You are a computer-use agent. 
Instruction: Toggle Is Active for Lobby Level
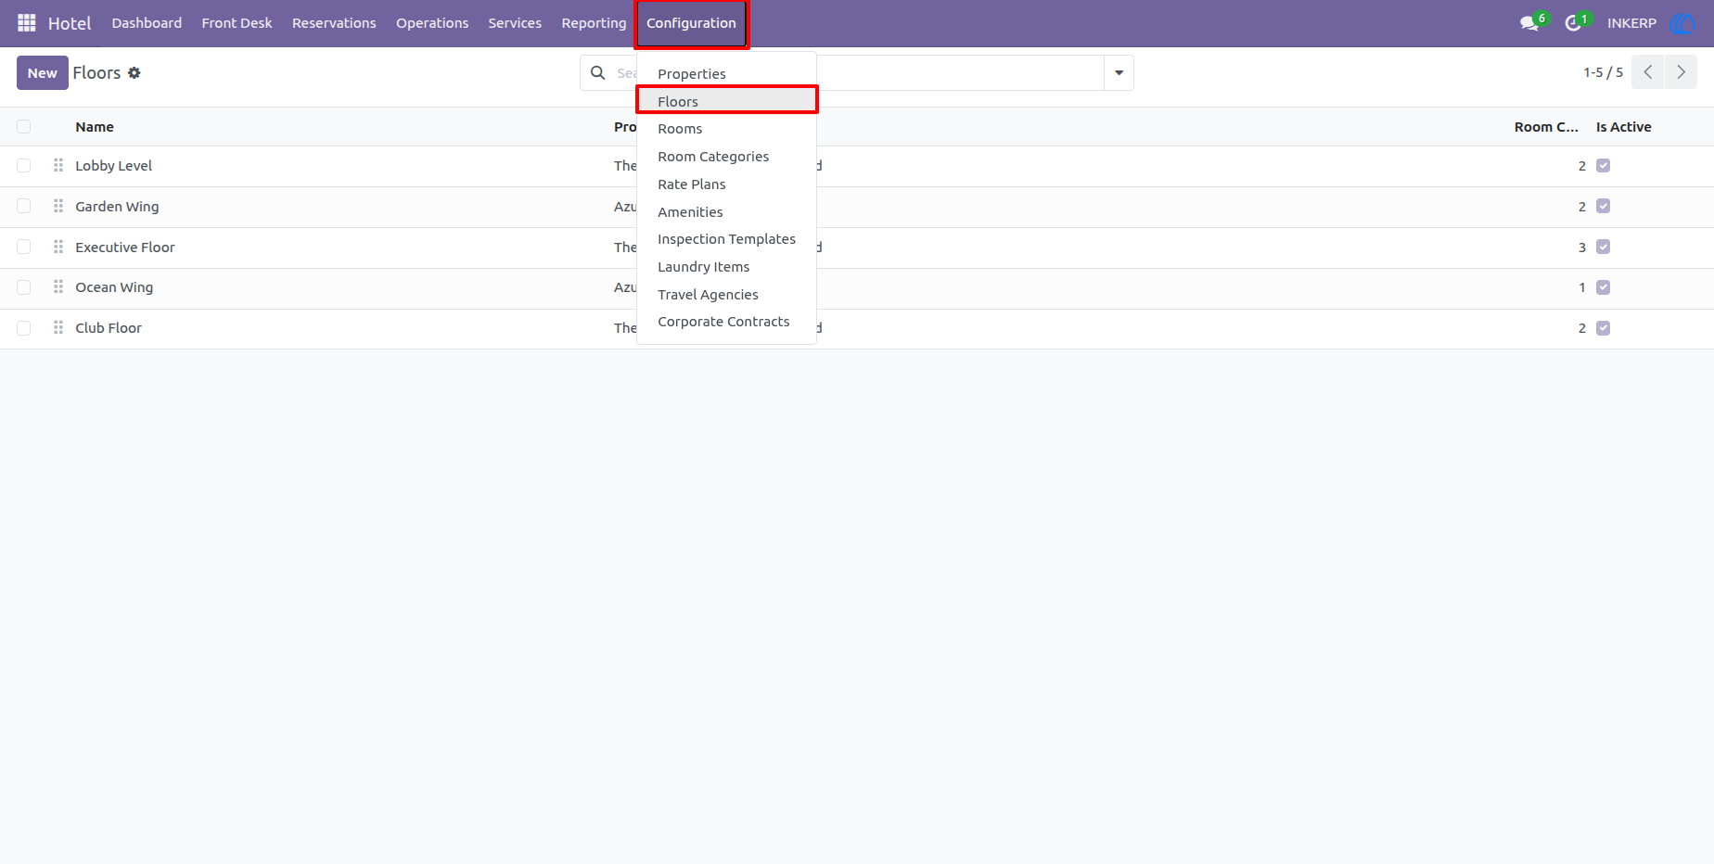(1603, 166)
